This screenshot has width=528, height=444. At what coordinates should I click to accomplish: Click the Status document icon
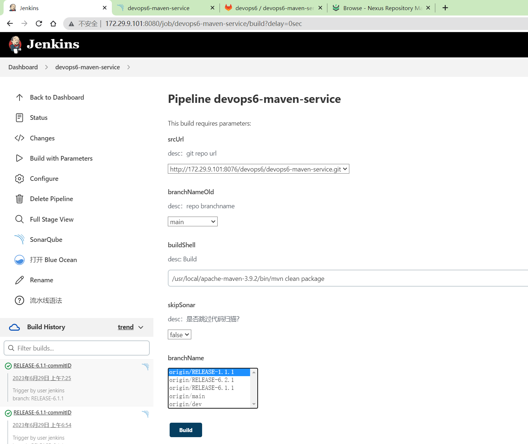pyautogui.click(x=19, y=118)
